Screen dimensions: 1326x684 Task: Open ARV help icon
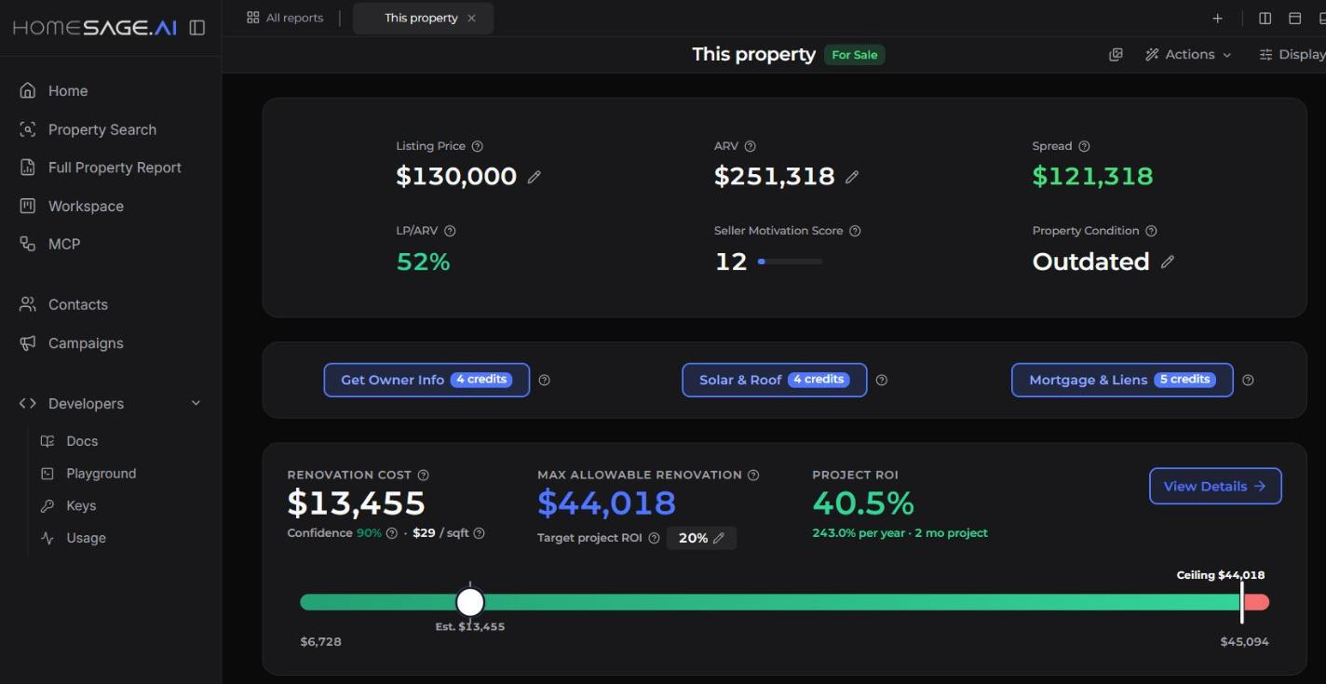point(751,146)
